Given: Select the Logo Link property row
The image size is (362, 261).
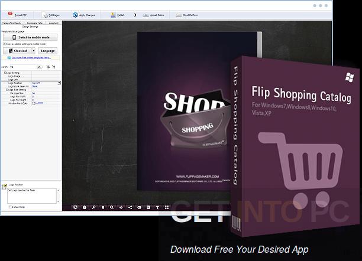Looking at the screenshot, I should pyautogui.click(x=31, y=80).
